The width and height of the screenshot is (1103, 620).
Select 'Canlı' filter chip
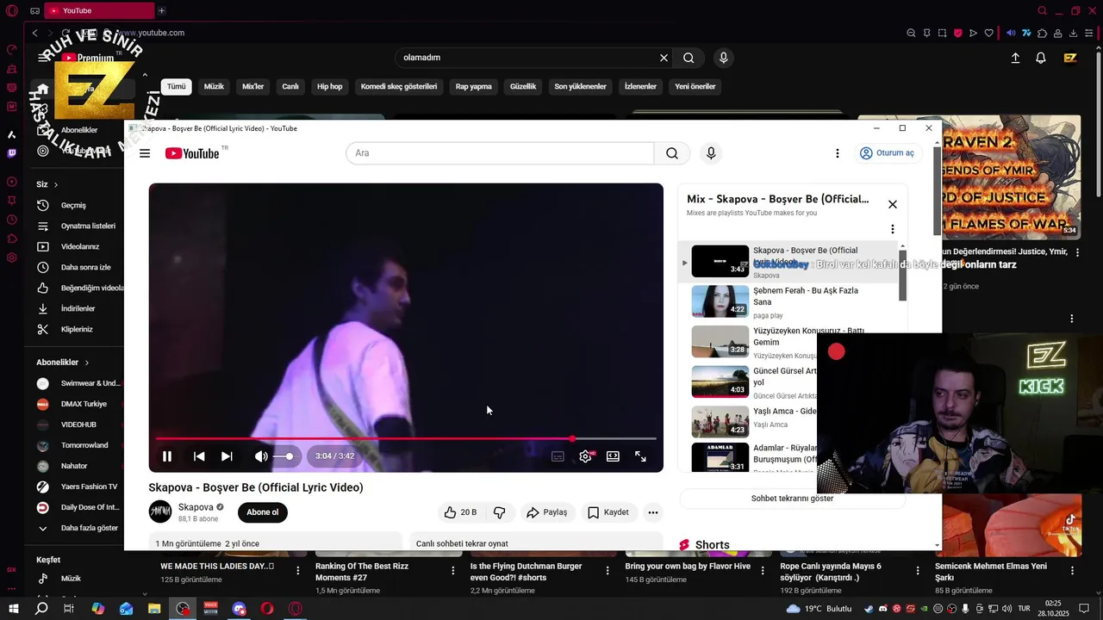290,86
